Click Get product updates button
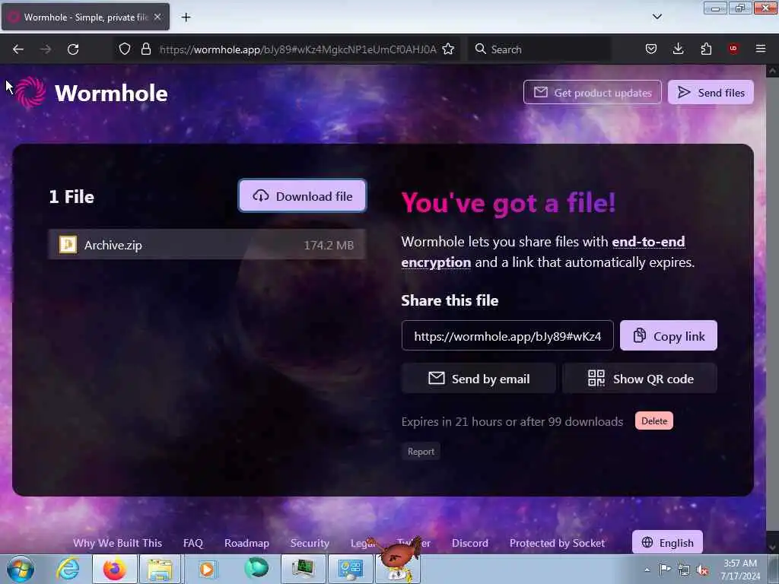Screen dimensions: 779x584 (x=592, y=92)
